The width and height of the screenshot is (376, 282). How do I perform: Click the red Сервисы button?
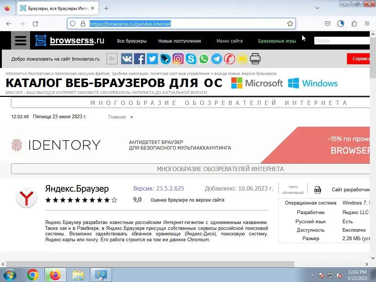(x=358, y=58)
